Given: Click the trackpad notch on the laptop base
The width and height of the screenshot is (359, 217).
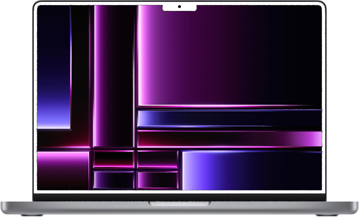Looking at the screenshot, I should click(179, 204).
